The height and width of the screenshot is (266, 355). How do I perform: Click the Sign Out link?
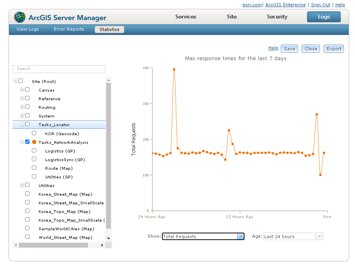tap(320, 5)
